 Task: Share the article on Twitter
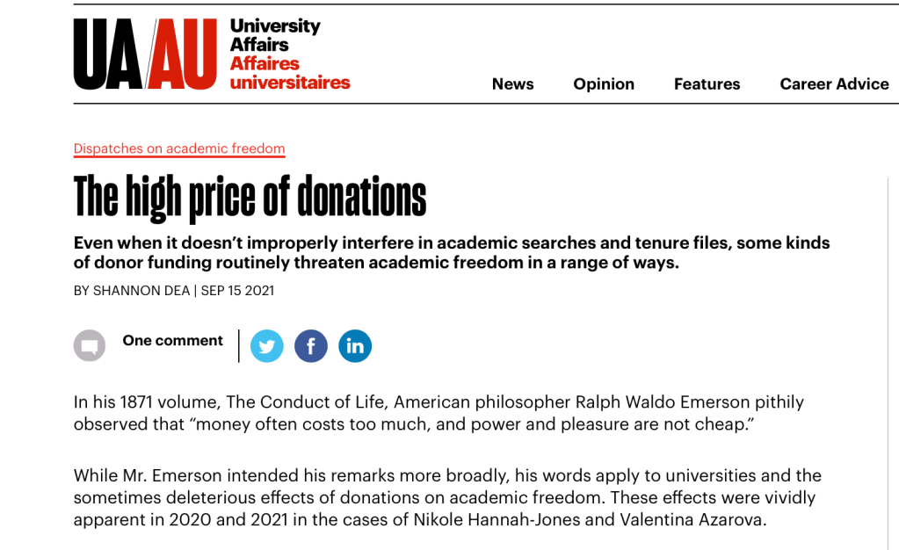pyautogui.click(x=267, y=346)
